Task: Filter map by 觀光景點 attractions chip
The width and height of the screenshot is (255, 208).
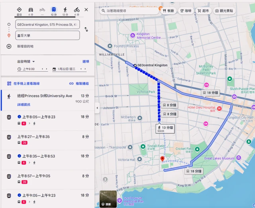Action: coord(224,11)
